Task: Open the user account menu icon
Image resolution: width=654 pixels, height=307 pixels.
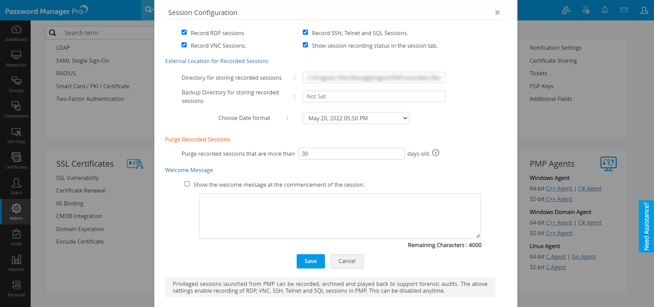Action: 644,10
